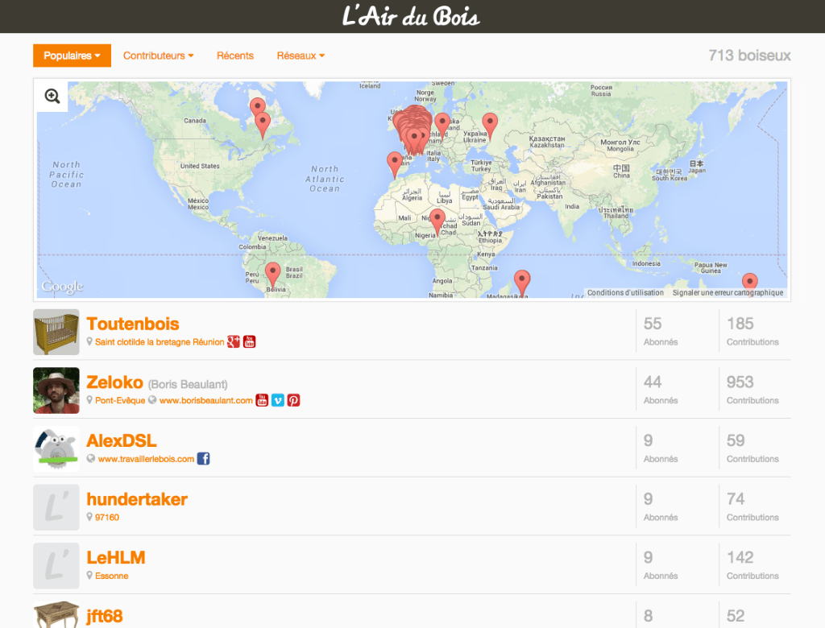The height and width of the screenshot is (628, 825).
Task: Click the map zoom magnifier icon
Action: (x=52, y=97)
